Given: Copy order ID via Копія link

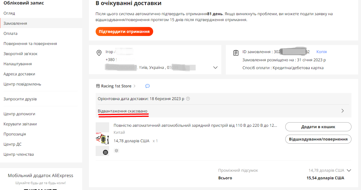Looking at the screenshot, I should 321,52.
